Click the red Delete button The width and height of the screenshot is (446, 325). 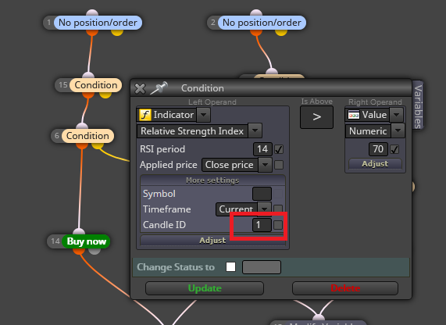(345, 288)
